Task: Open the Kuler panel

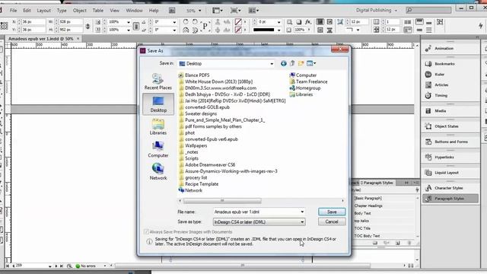Action: (x=450, y=75)
